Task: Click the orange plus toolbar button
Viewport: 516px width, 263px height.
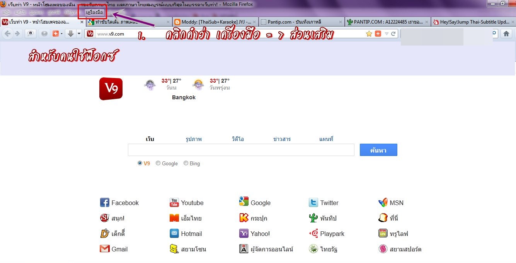Action: point(55,34)
